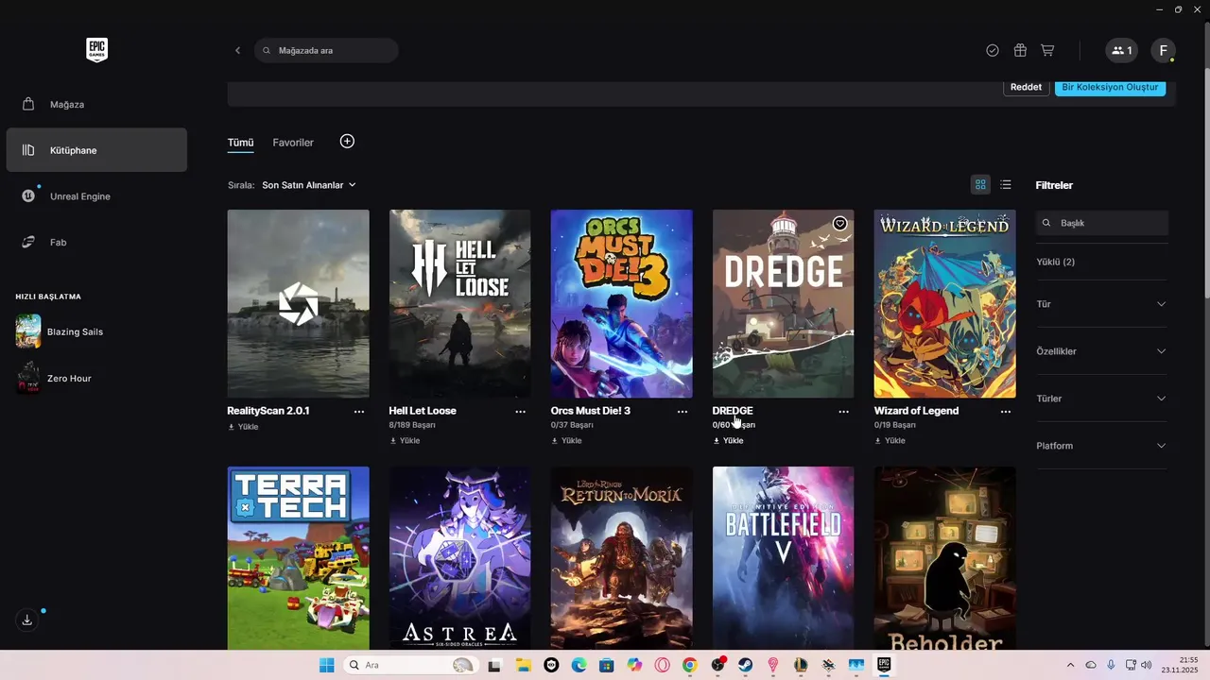
Task: Open the Return to Moria cover art
Action: (x=622, y=557)
